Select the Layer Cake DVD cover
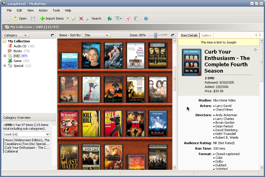The height and width of the screenshot is (177, 265). click(x=91, y=157)
